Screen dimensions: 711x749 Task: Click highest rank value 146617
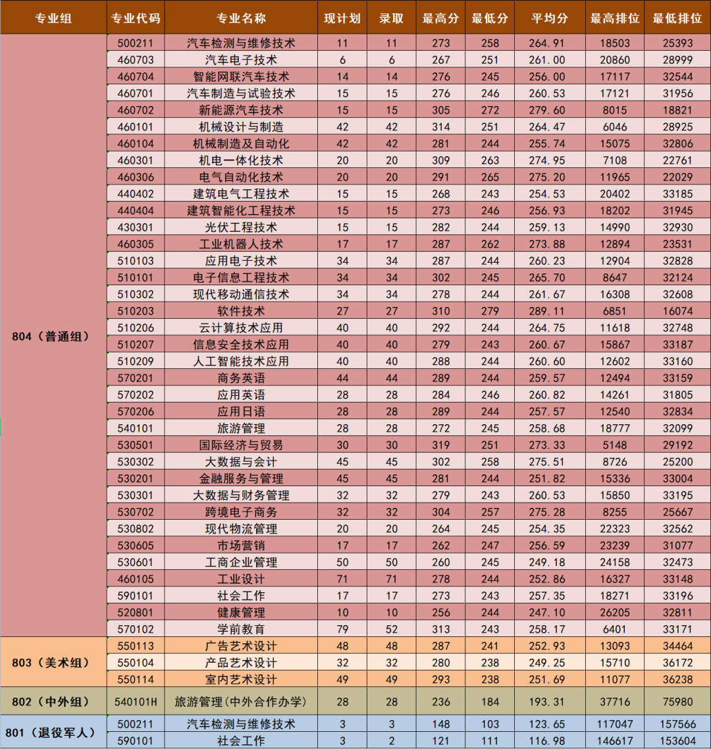click(615, 741)
